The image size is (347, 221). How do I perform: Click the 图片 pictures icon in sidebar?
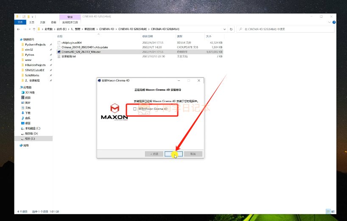[x=22, y=102]
